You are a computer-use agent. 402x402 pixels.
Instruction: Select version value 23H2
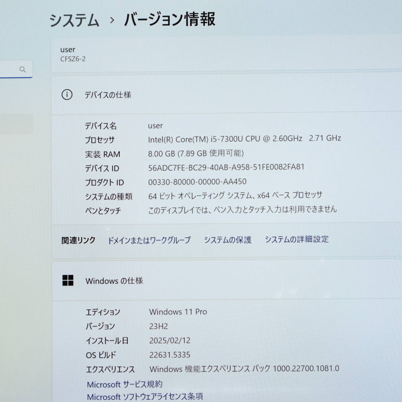point(158,326)
